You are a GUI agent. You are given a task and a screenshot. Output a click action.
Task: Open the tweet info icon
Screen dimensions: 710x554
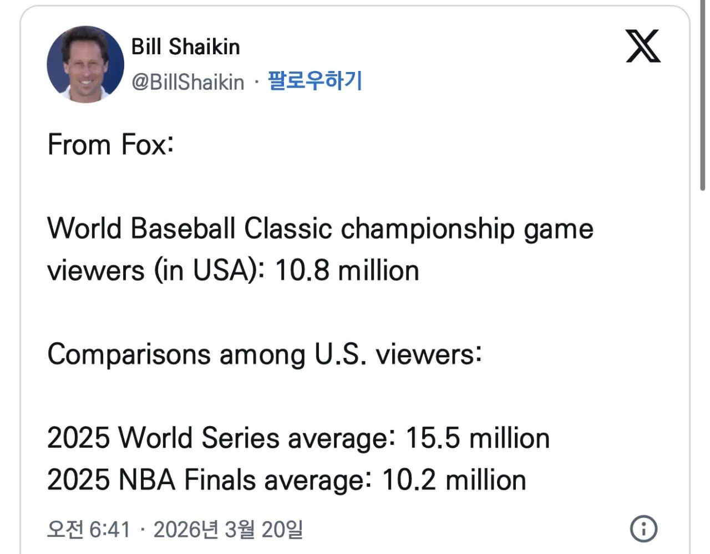click(643, 529)
